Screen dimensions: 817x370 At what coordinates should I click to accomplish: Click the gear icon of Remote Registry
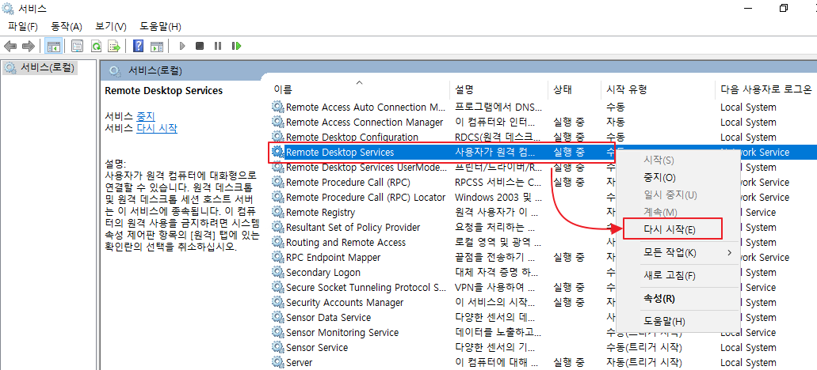[x=277, y=212]
